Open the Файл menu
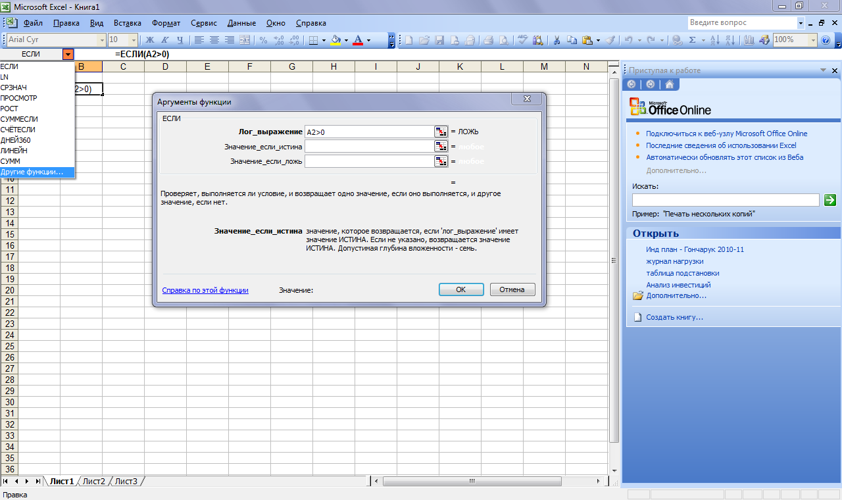 pyautogui.click(x=33, y=22)
